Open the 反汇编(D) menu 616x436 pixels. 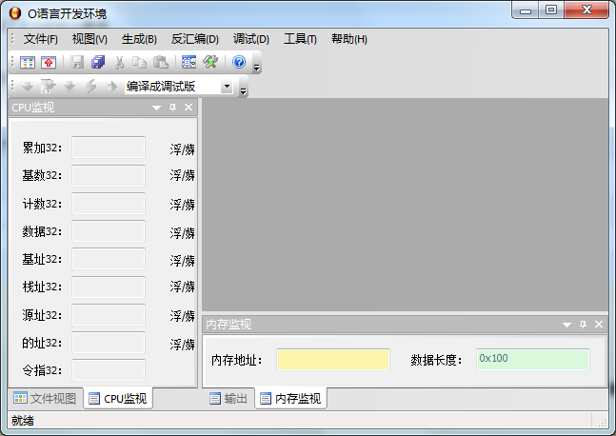coord(194,39)
